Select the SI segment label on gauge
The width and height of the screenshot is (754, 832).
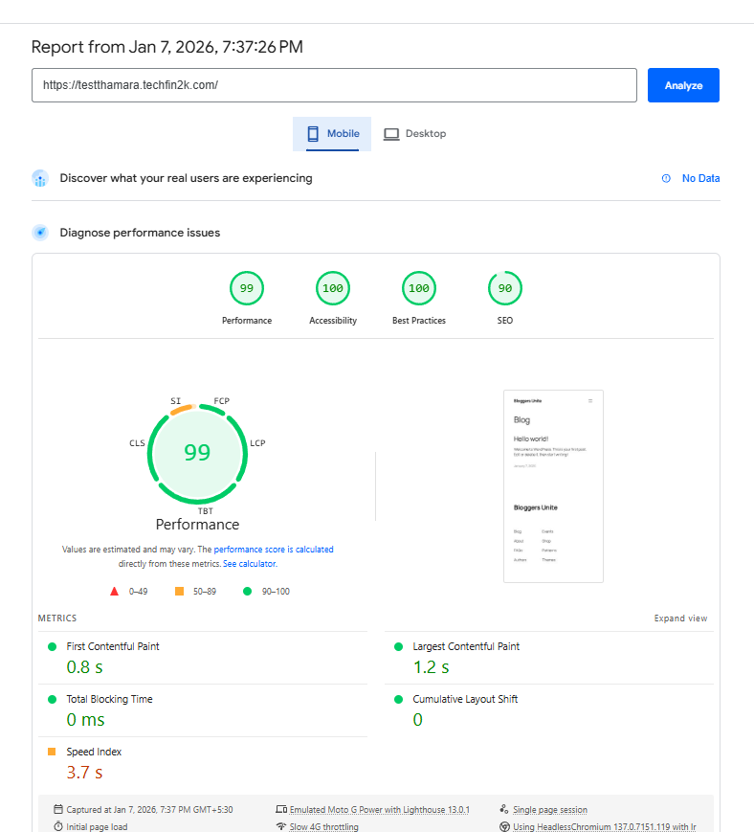[x=175, y=400]
